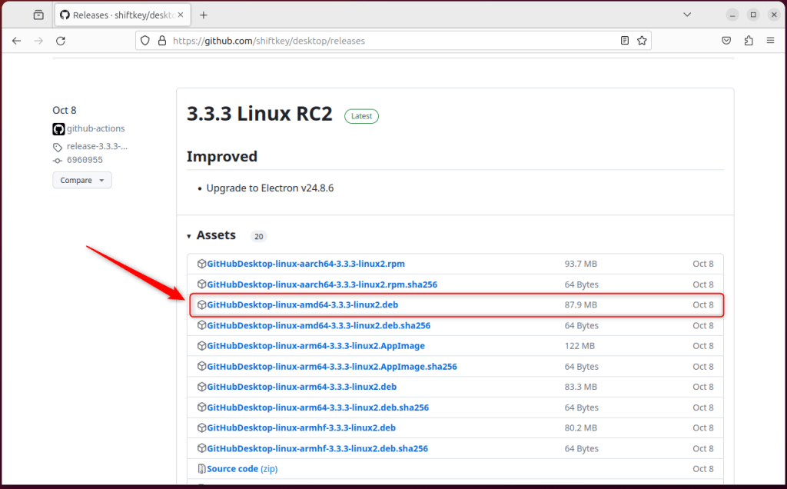Select the Releases · shiftkey/desktop tab
The image size is (787, 489).
(x=119, y=14)
